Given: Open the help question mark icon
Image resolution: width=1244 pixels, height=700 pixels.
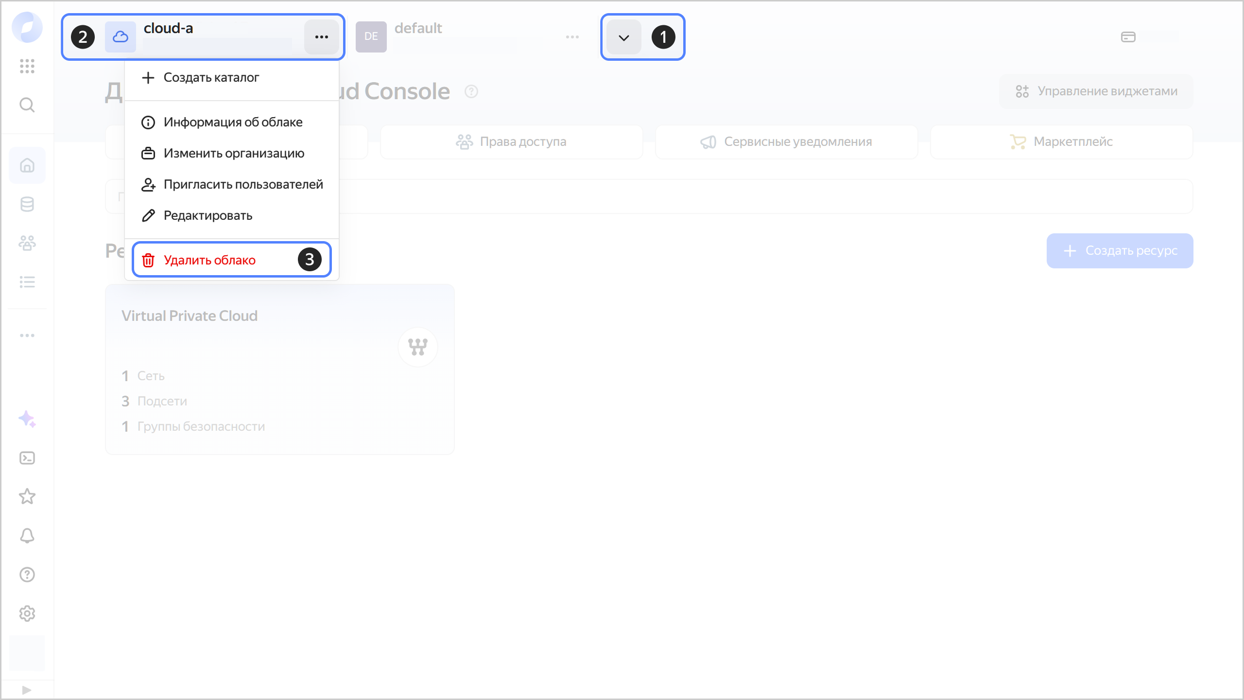Looking at the screenshot, I should coord(27,575).
